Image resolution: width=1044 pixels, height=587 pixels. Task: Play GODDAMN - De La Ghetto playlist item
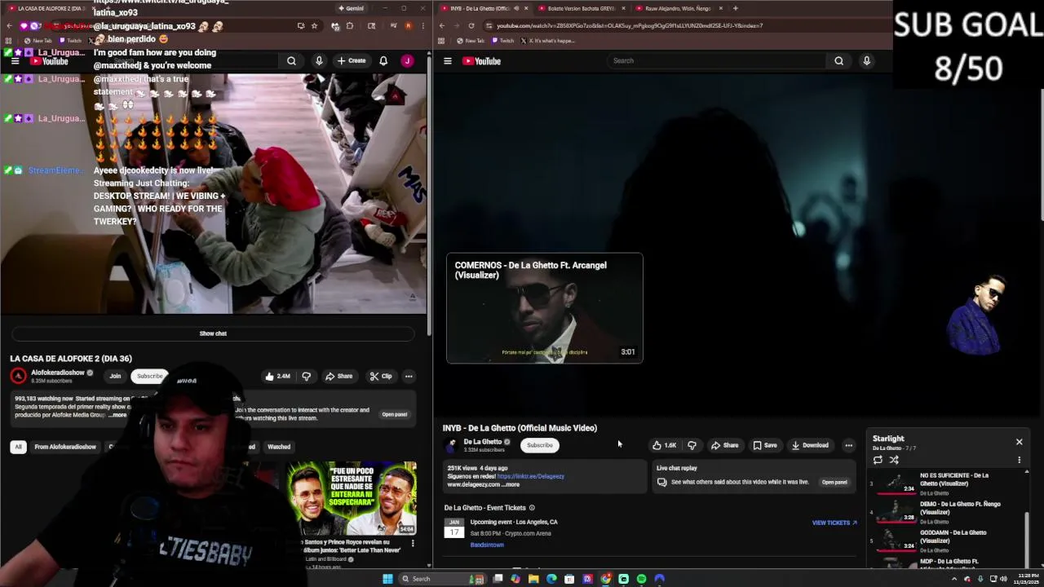click(x=946, y=541)
